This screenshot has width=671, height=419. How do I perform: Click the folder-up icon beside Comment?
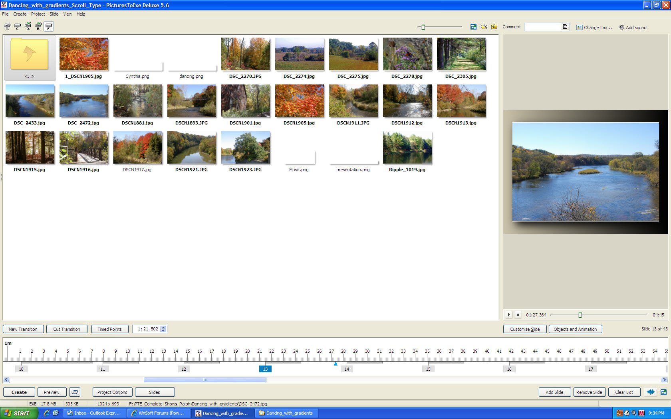pos(494,27)
